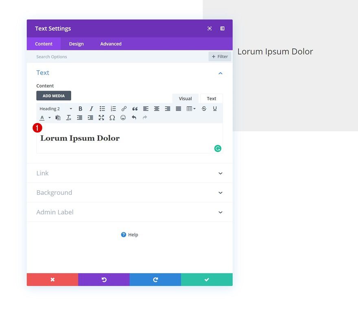Open the text color picker dropdown
The image size is (358, 311).
coord(50,117)
